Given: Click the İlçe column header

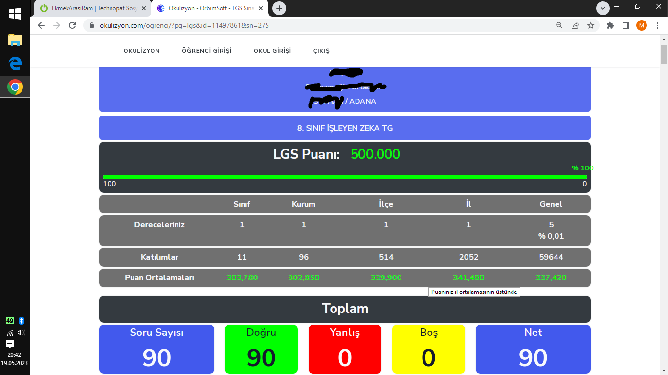Looking at the screenshot, I should 386,204.
